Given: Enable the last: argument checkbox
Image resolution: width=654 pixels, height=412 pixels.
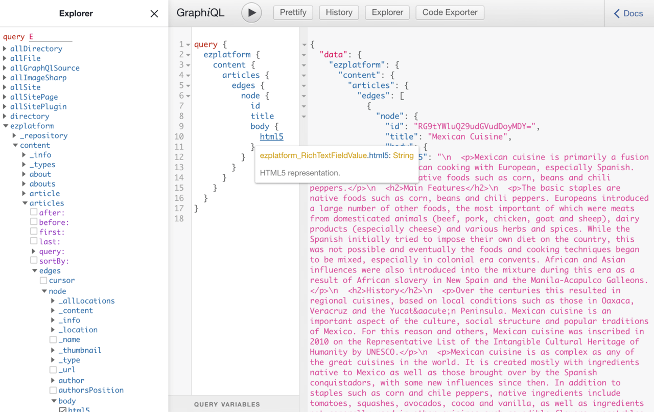Looking at the screenshot, I should point(34,241).
